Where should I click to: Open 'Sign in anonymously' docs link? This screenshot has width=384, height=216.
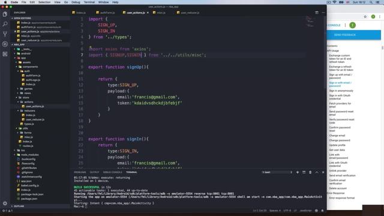point(341,91)
